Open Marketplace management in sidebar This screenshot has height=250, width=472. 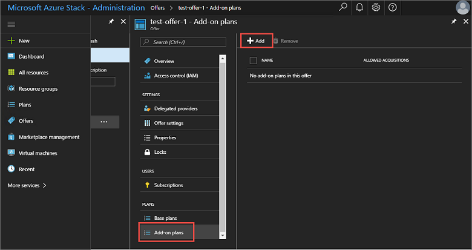click(x=48, y=137)
